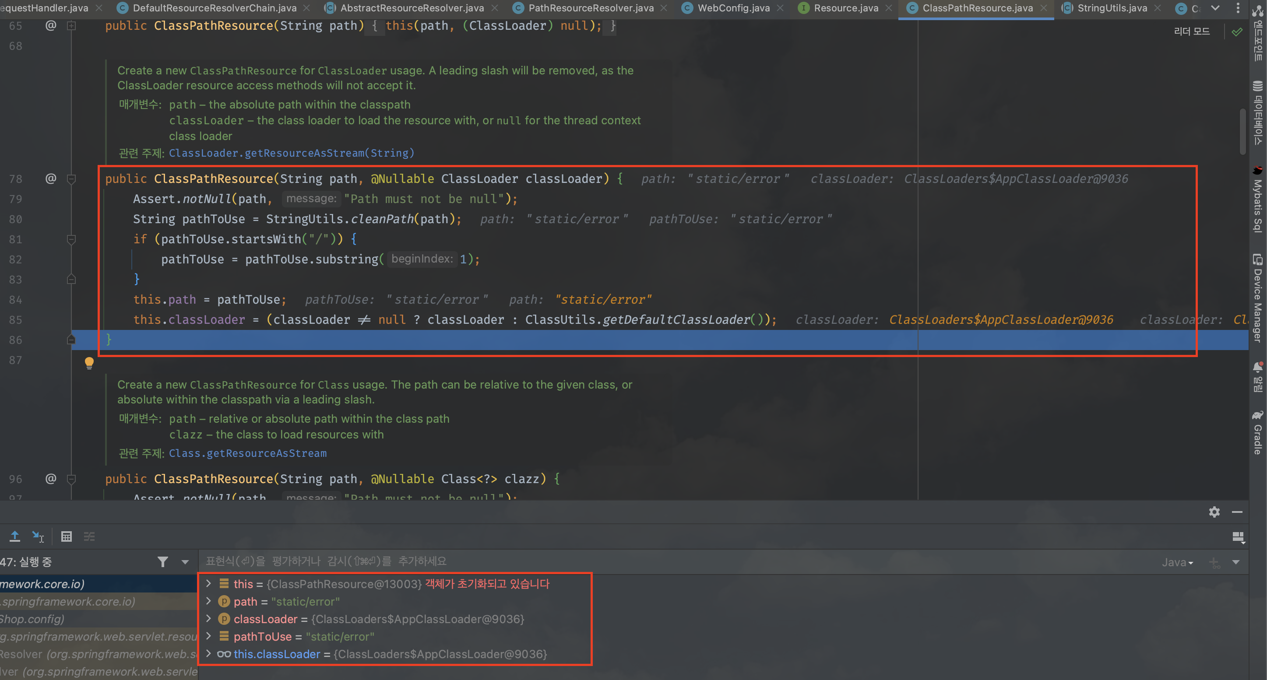Open the Gradle tool window
The image size is (1267, 680).
point(1258,433)
